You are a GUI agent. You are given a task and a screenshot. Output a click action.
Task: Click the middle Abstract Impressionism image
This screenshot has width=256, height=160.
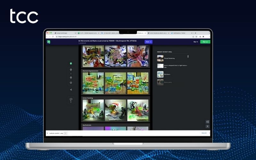click(x=116, y=83)
